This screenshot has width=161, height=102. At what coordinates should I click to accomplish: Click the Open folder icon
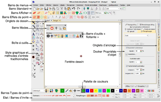click(38, 9)
